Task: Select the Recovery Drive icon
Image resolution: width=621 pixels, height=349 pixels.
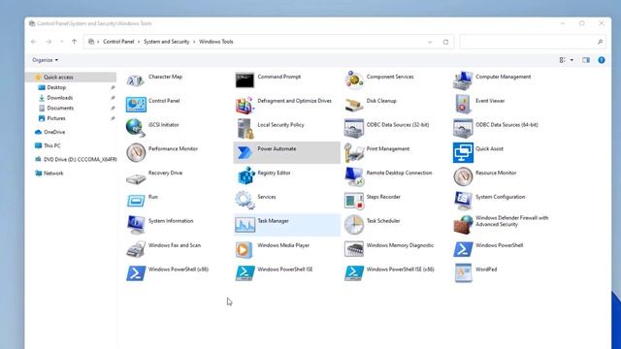Action: (136, 178)
